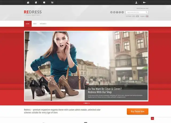Screen dimensions: 171x123
Task: Expand the WOMEN menu
Action: (43, 24)
